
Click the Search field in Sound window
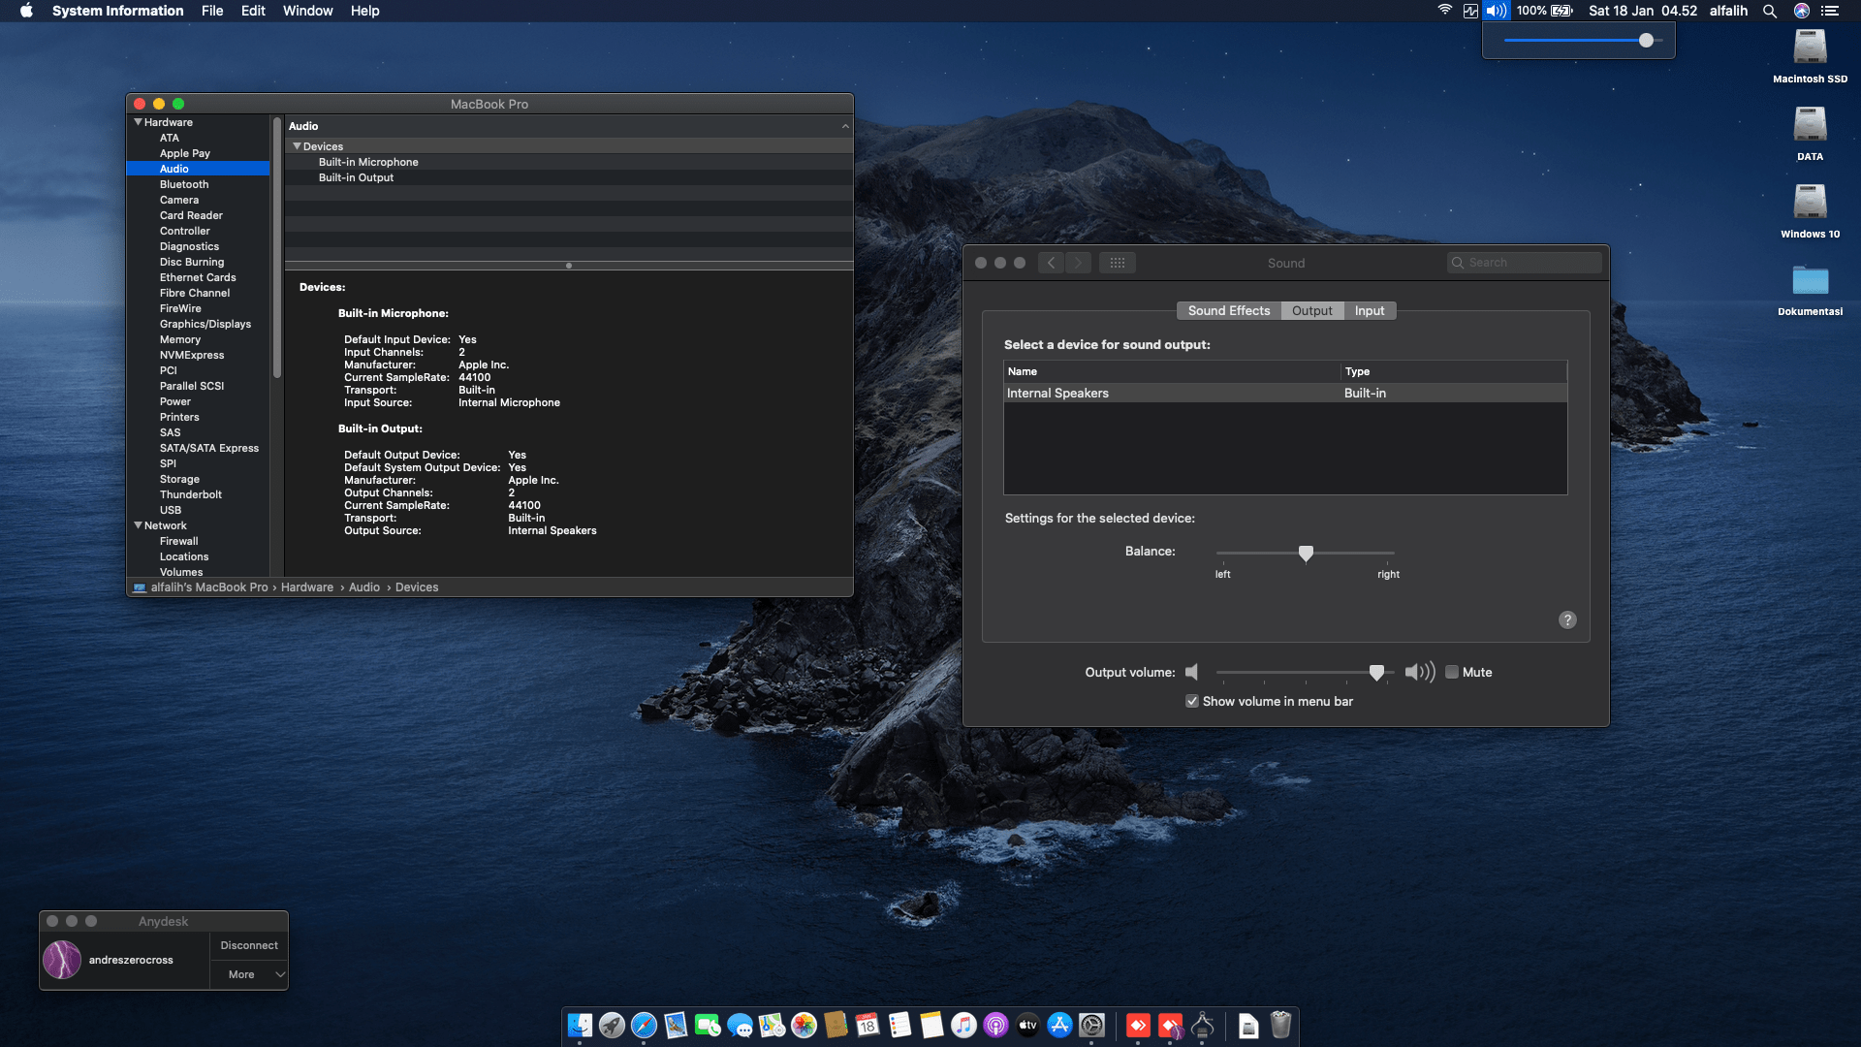pos(1525,263)
